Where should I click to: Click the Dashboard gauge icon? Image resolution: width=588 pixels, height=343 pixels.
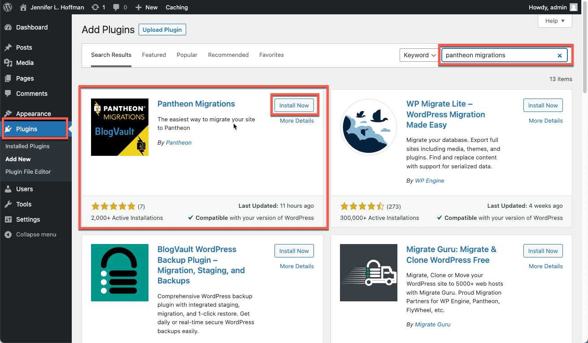[8, 27]
